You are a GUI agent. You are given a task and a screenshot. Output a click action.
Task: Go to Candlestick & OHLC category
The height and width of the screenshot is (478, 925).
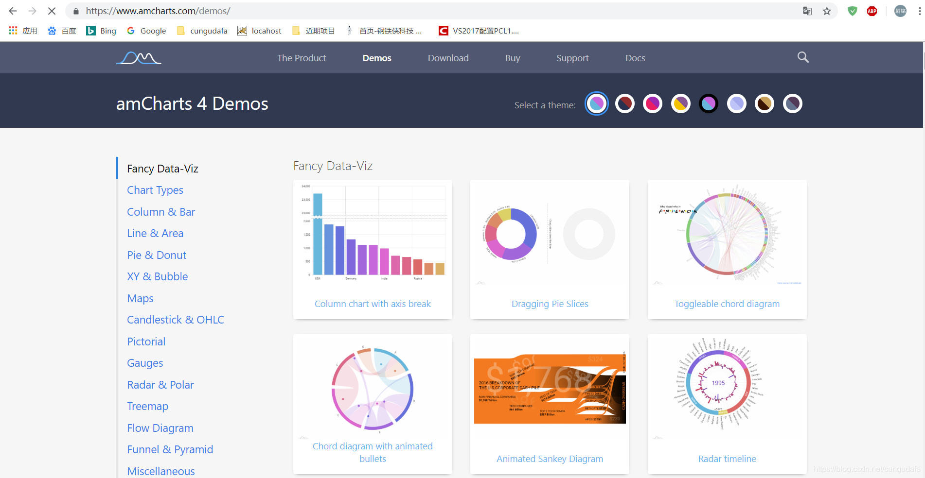176,320
